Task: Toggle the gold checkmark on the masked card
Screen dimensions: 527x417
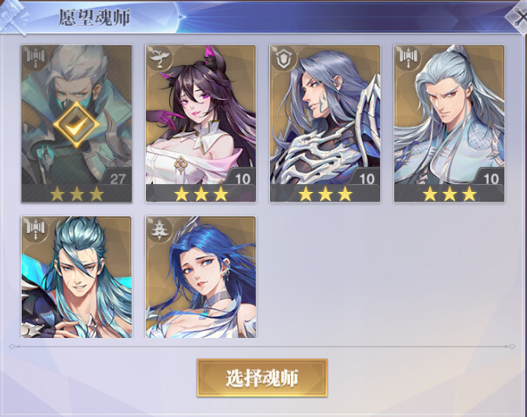Action: click(76, 125)
